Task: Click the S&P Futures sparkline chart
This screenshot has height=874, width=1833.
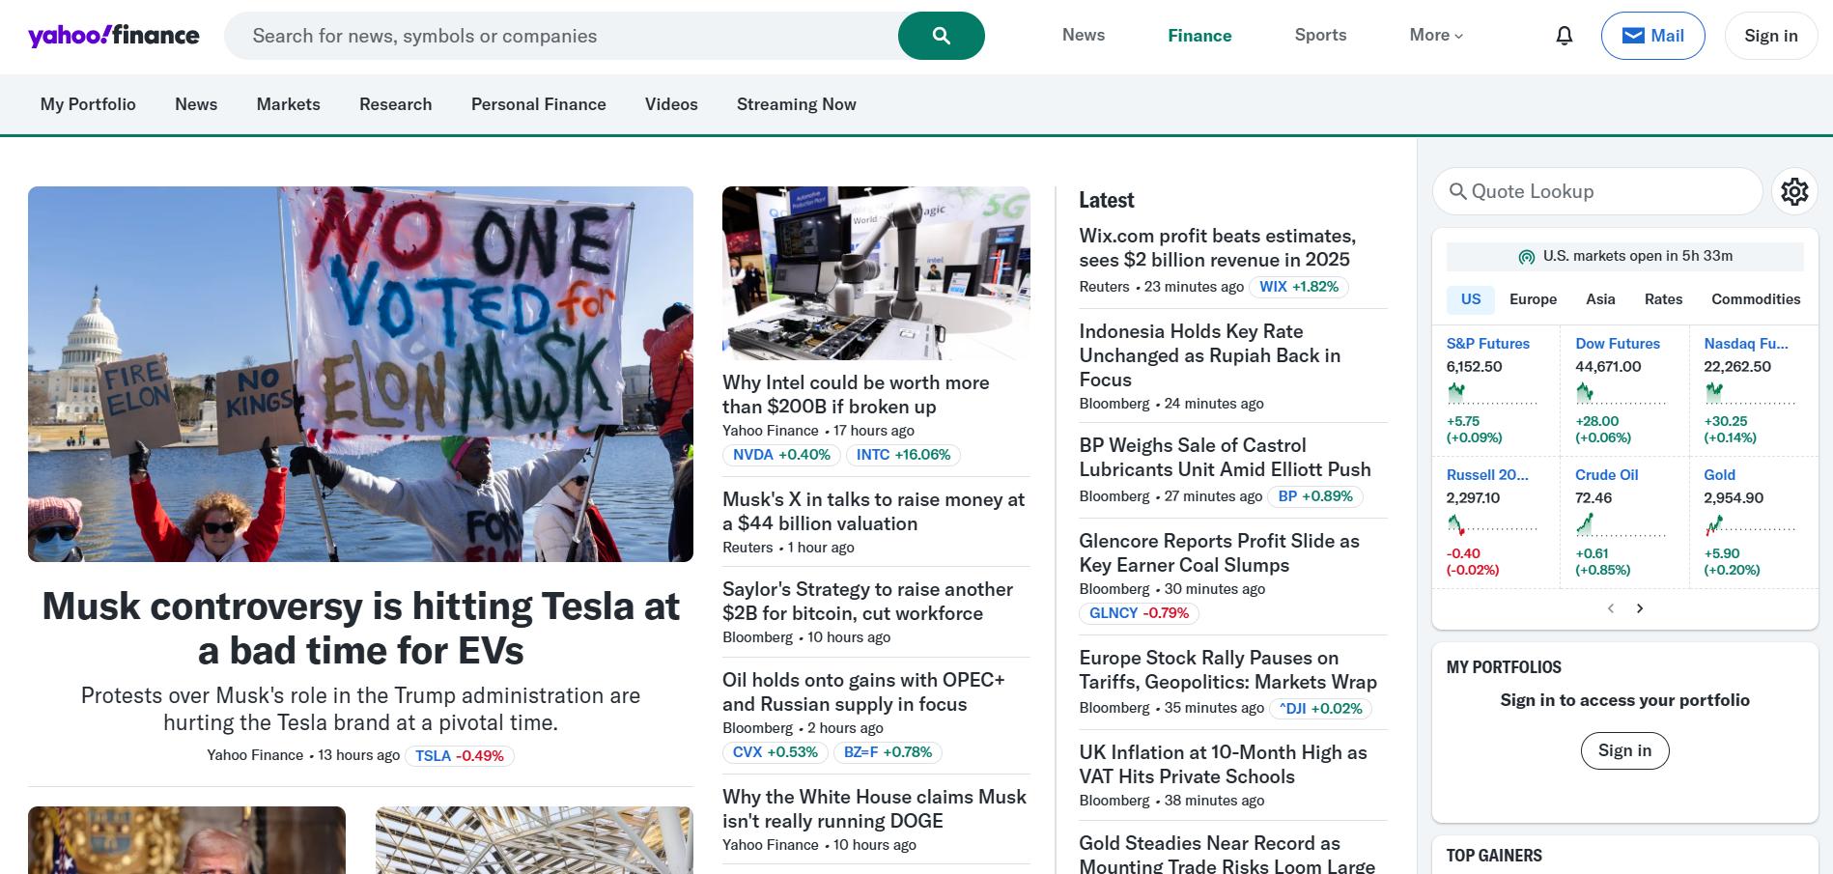Action: 1491,393
